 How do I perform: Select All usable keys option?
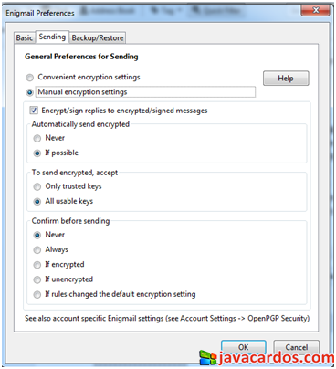point(37,202)
